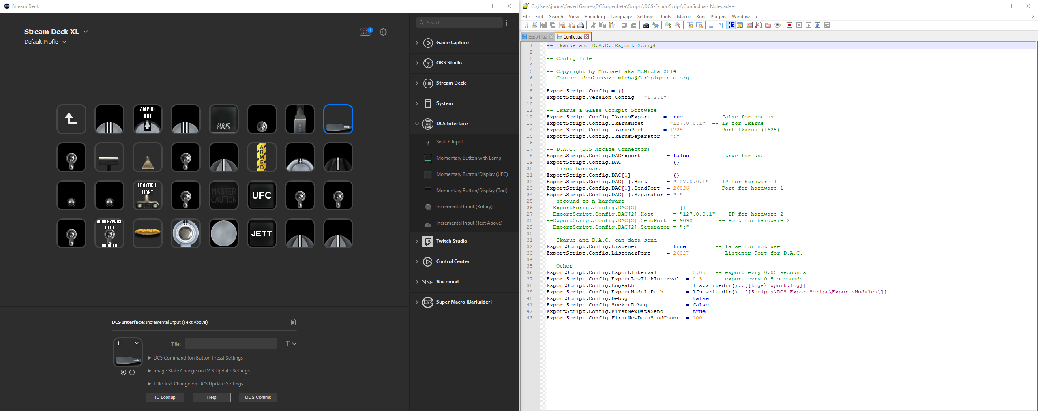Click the ID Lookup button
Image resolution: width=1038 pixels, height=411 pixels.
pos(165,397)
